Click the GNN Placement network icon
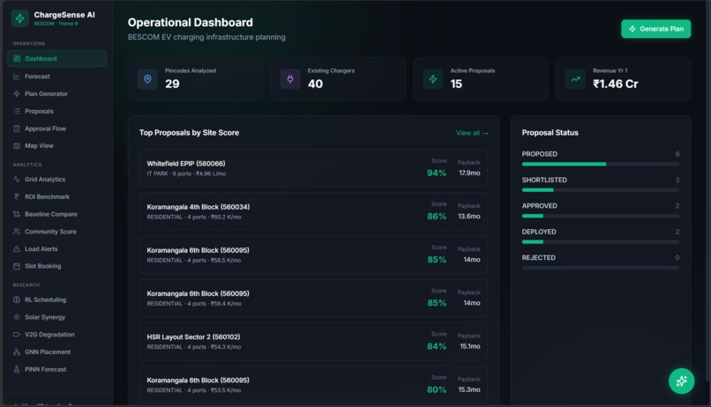 point(17,351)
